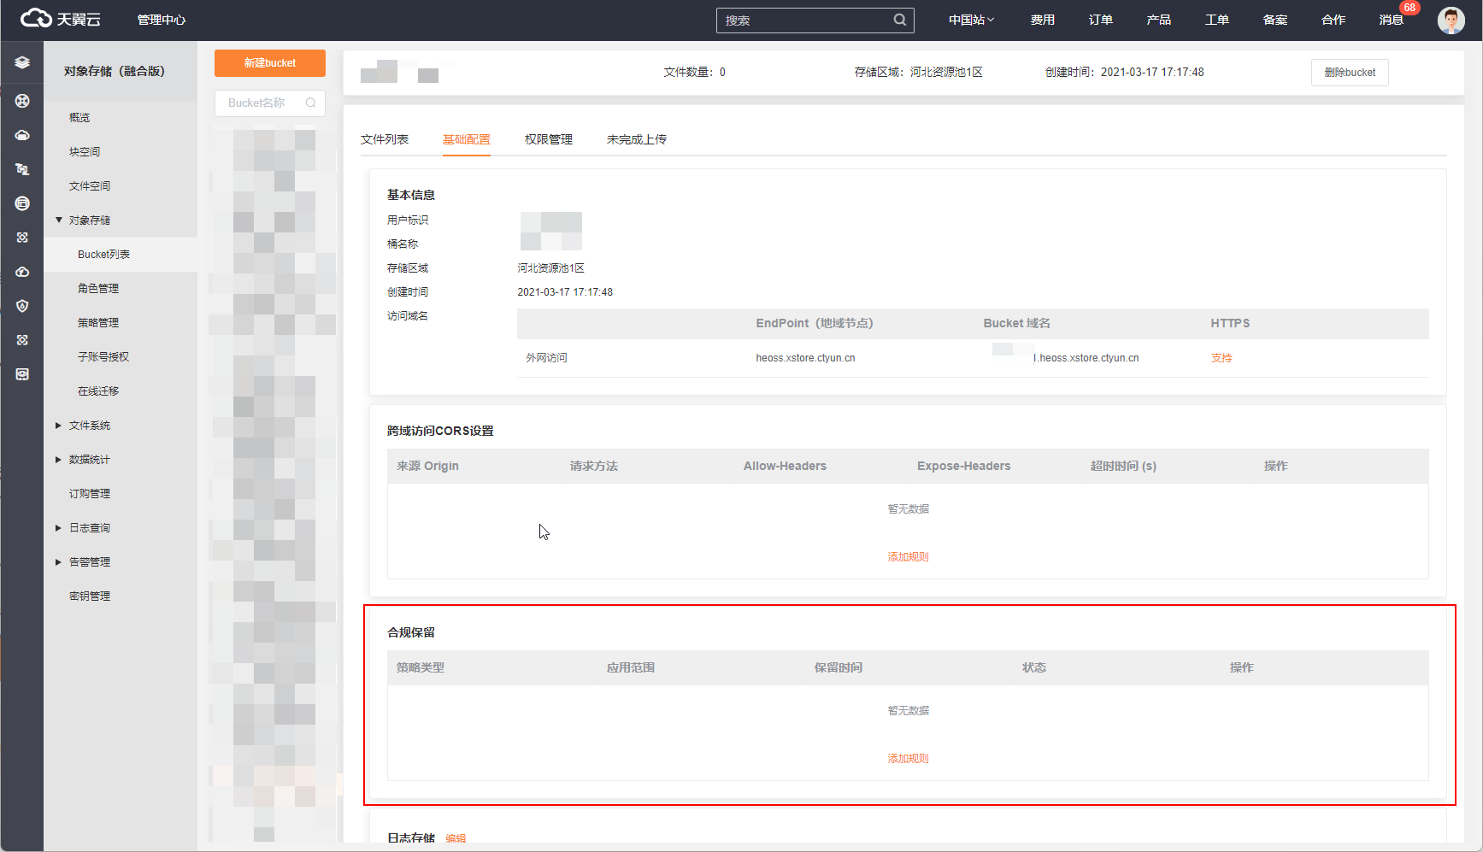Open the two linked squares sidebar icon

coord(22,169)
